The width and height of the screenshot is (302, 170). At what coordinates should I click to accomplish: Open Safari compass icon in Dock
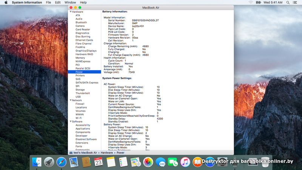click(x=61, y=162)
